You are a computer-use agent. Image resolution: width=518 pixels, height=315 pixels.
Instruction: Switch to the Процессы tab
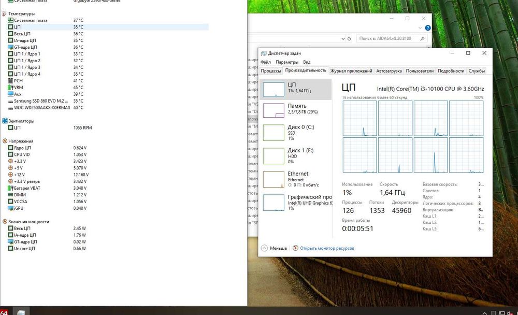(271, 71)
